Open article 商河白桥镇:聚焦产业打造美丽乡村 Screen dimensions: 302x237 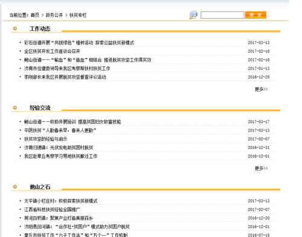point(59,218)
